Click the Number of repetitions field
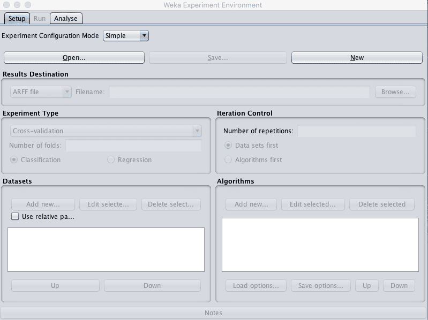This screenshot has width=428, height=320. tap(356, 131)
